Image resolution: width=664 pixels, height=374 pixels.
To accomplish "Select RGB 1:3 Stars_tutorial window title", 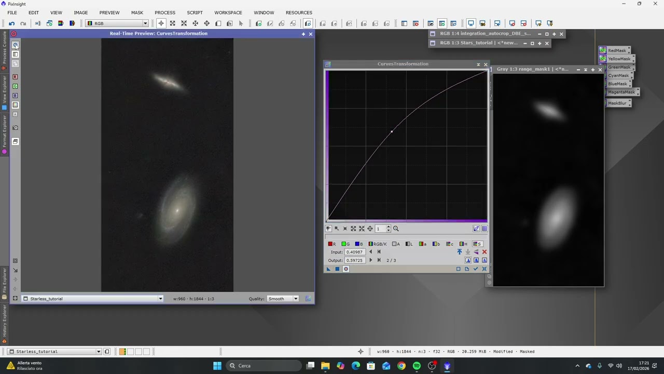I will pyautogui.click(x=479, y=43).
